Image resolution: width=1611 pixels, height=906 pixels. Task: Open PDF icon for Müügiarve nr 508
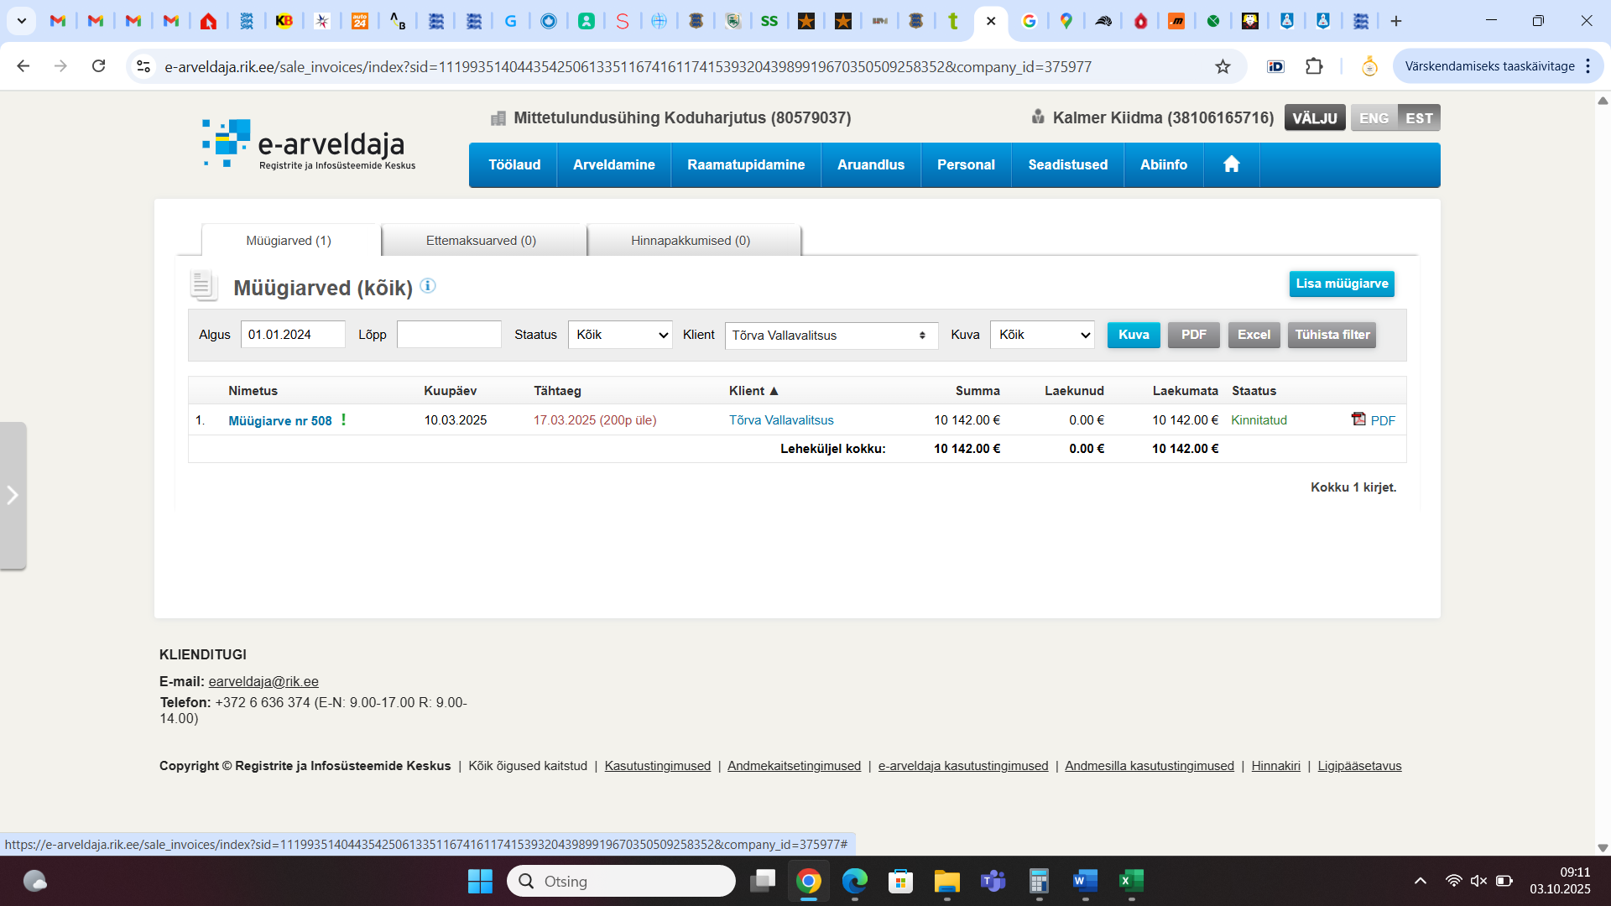point(1358,419)
